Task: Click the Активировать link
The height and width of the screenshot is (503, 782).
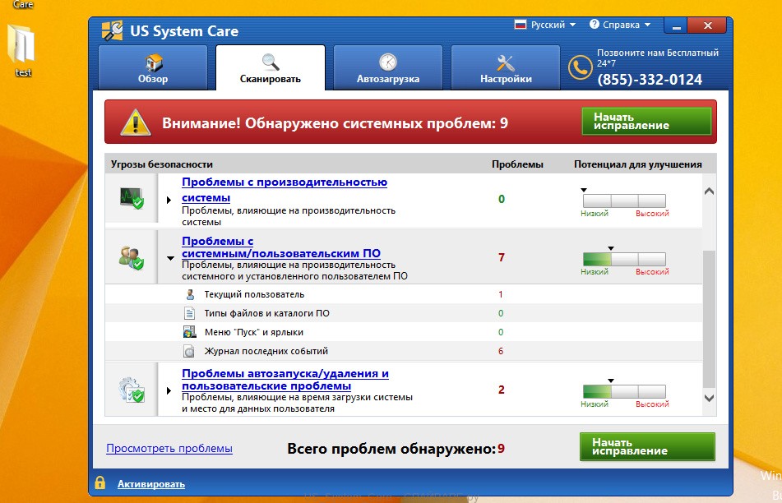Action: click(151, 483)
